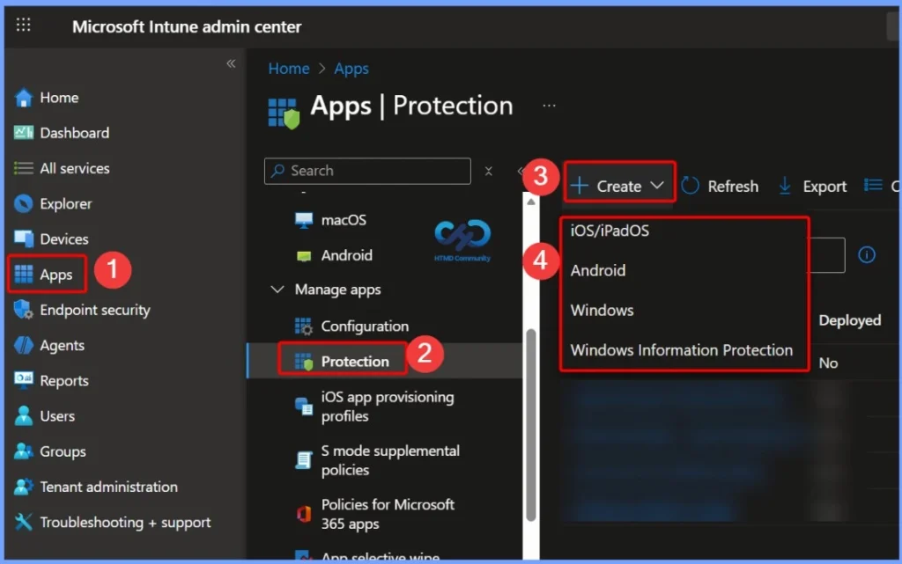
Task: Collapse the left navigation pane
Action: point(231,63)
